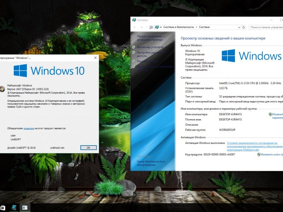Expand the « breadcrumb chevron in the address bar
The image size is (283, 212).
[161, 27]
